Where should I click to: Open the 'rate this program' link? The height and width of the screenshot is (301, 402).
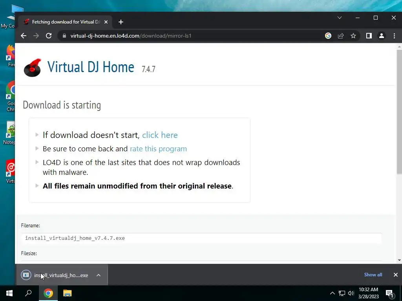click(159, 149)
